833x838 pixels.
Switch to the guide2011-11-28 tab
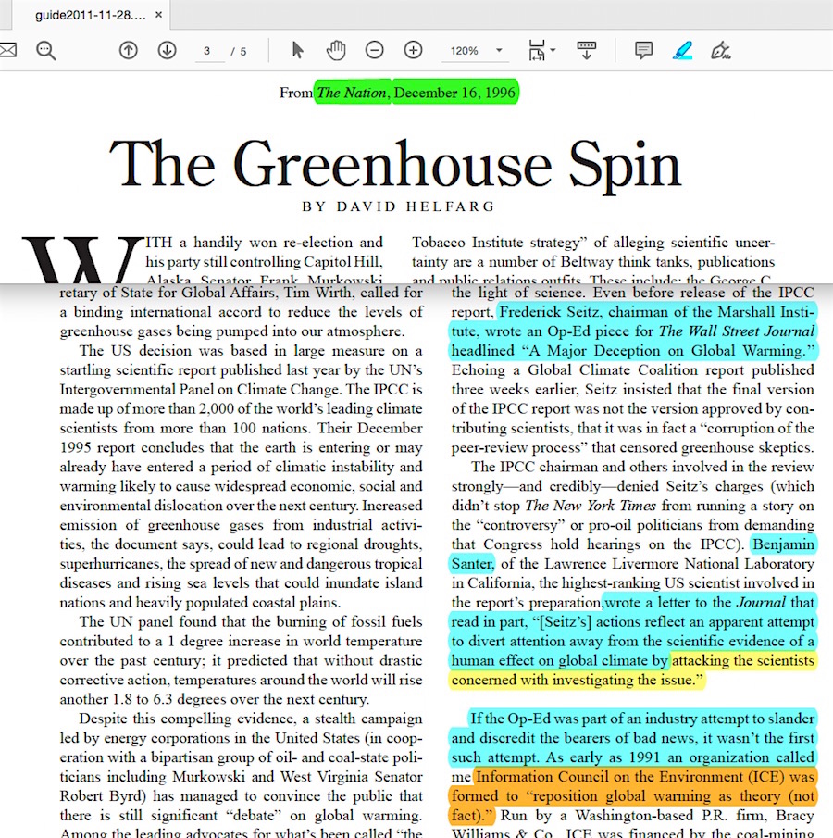pos(89,16)
